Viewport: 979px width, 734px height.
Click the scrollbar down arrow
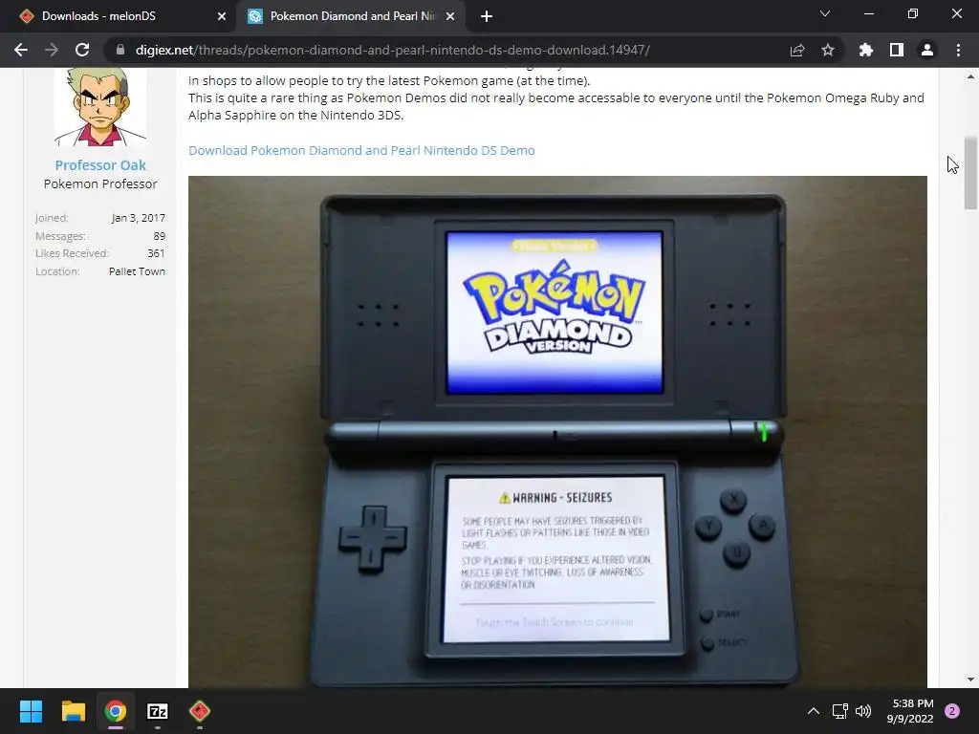click(x=970, y=680)
